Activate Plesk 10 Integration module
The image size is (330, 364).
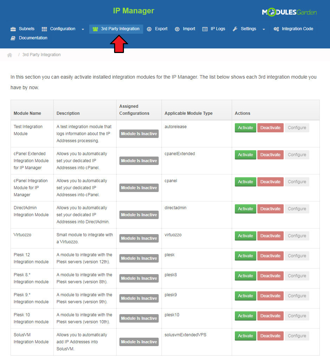click(245, 316)
